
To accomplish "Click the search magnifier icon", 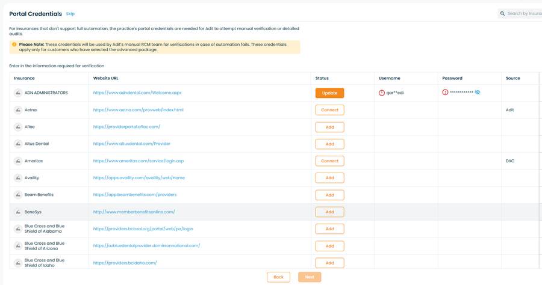I will click(502, 13).
